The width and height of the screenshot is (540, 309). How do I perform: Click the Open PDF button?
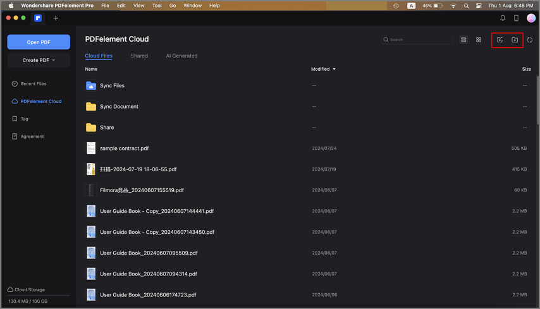(39, 42)
